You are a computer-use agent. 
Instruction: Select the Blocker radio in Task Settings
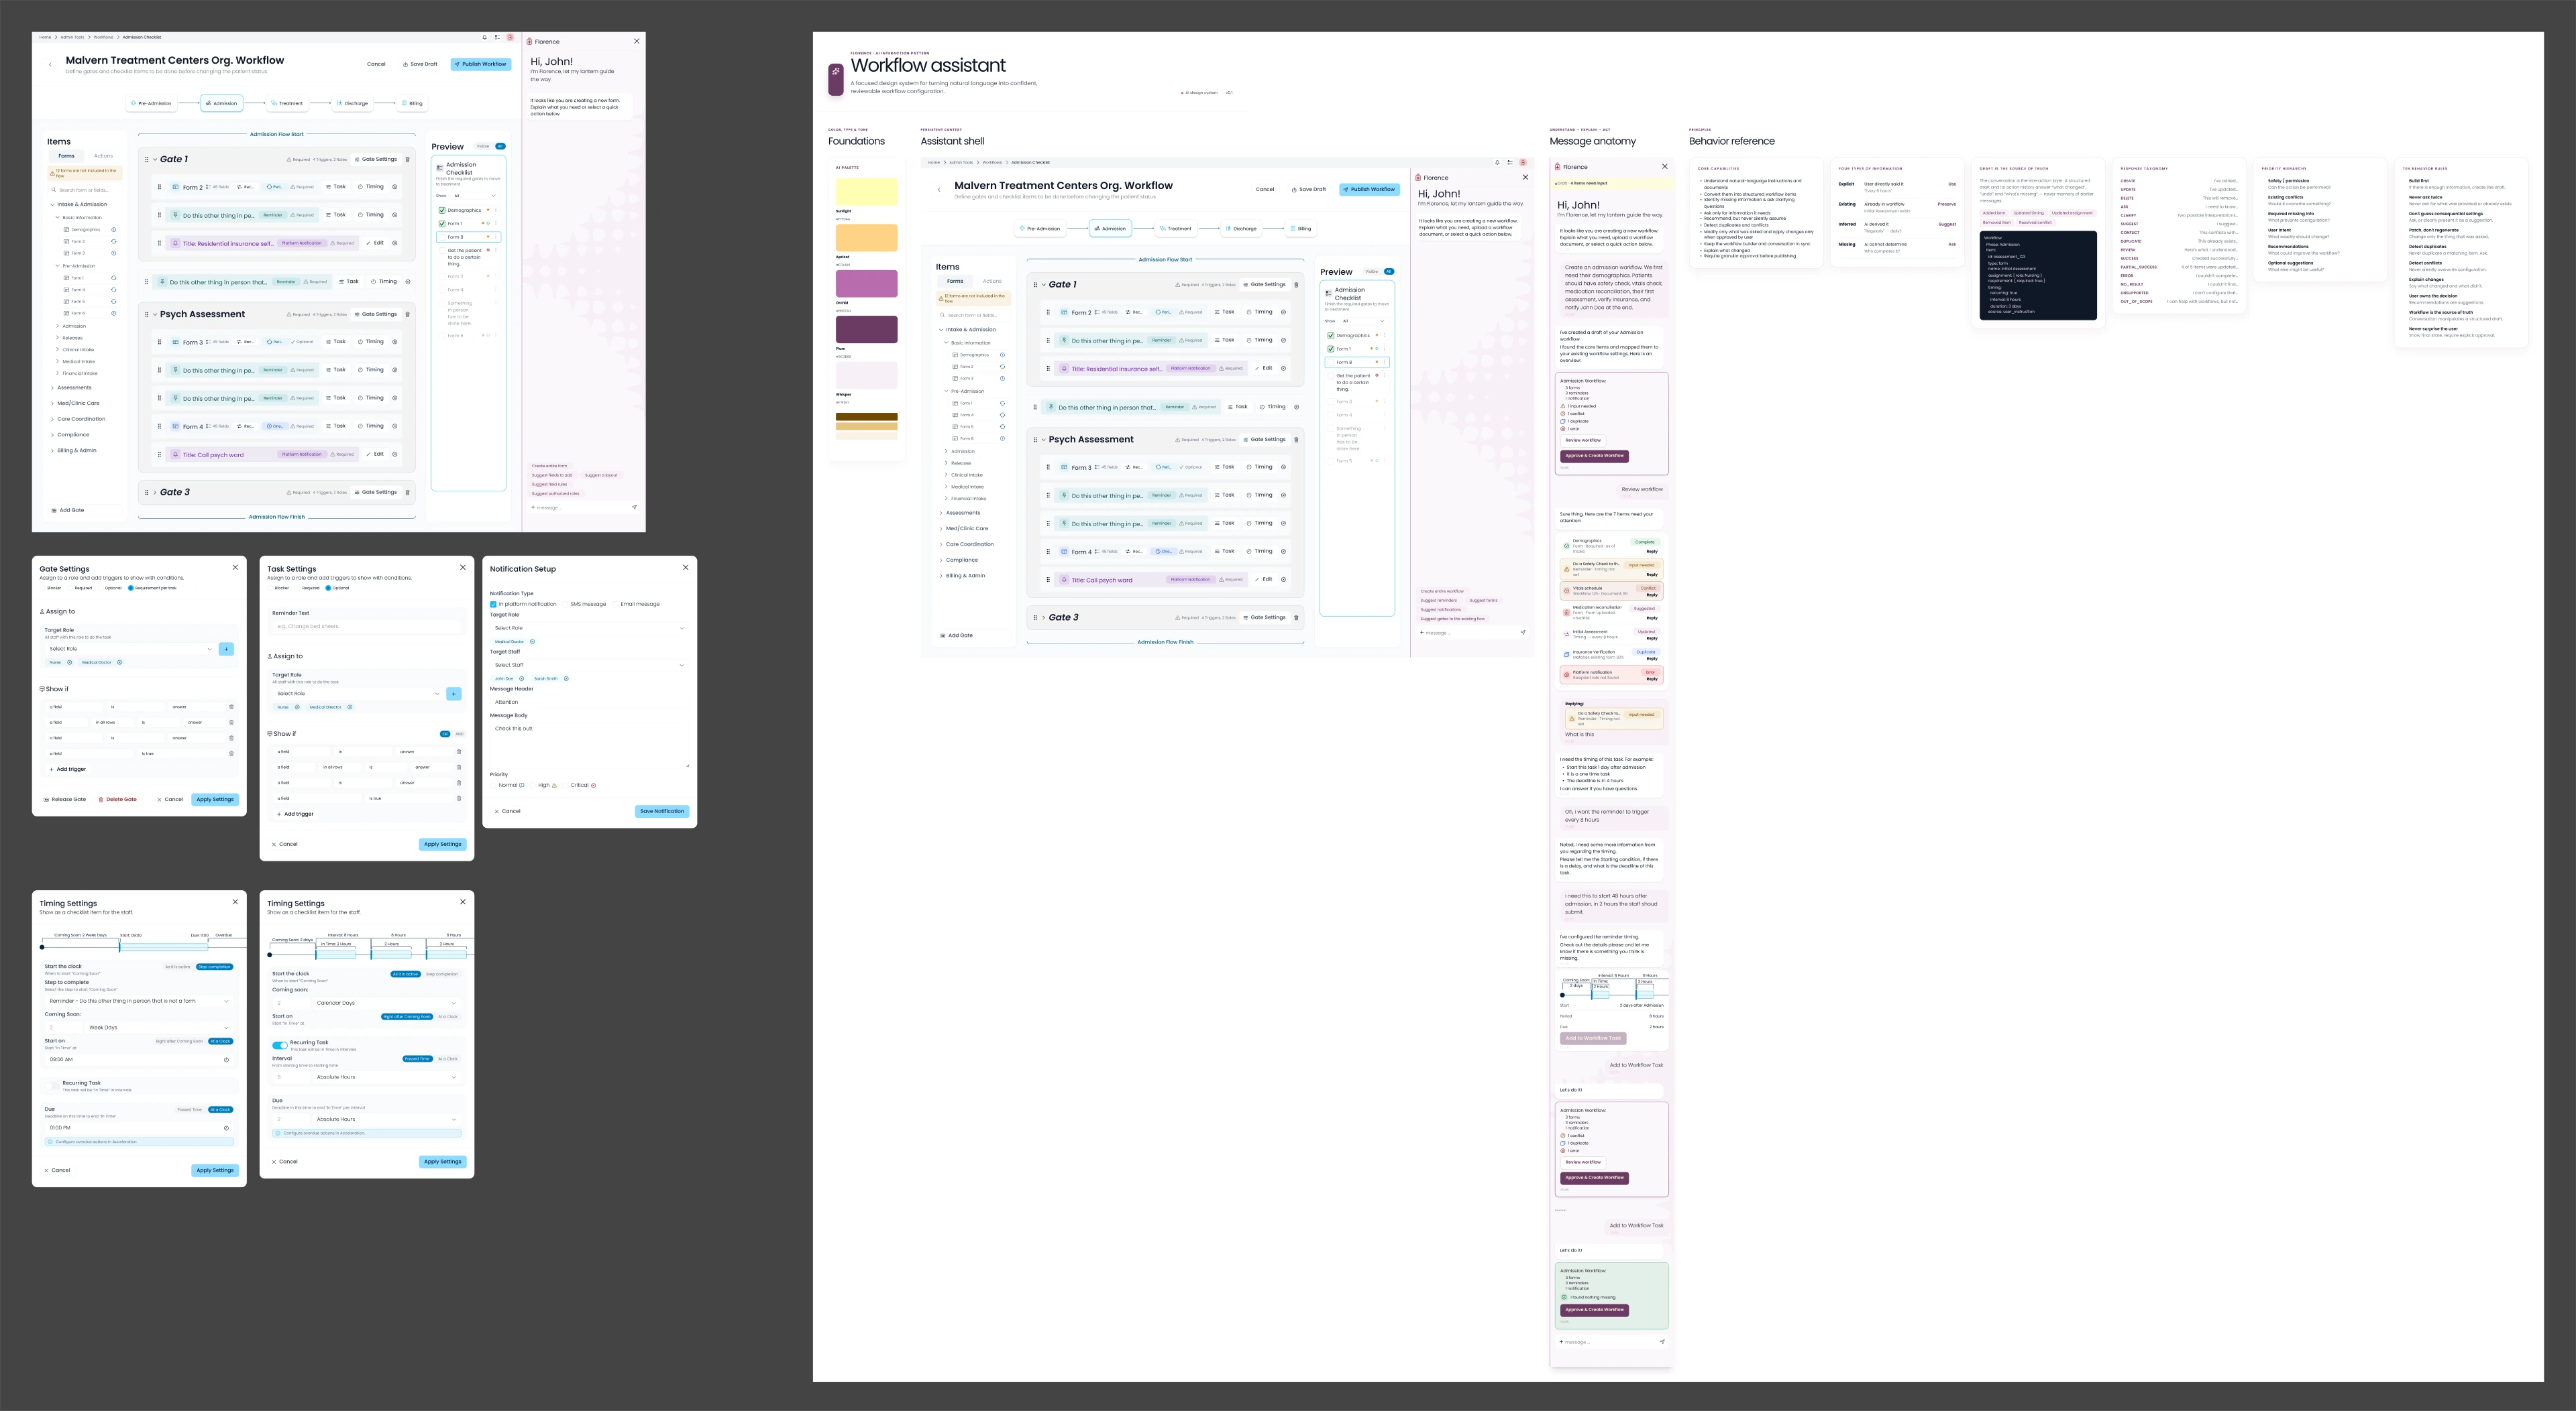[x=270, y=589]
